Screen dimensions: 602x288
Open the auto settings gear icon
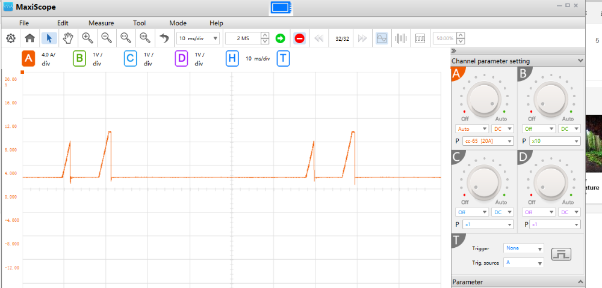[11, 38]
